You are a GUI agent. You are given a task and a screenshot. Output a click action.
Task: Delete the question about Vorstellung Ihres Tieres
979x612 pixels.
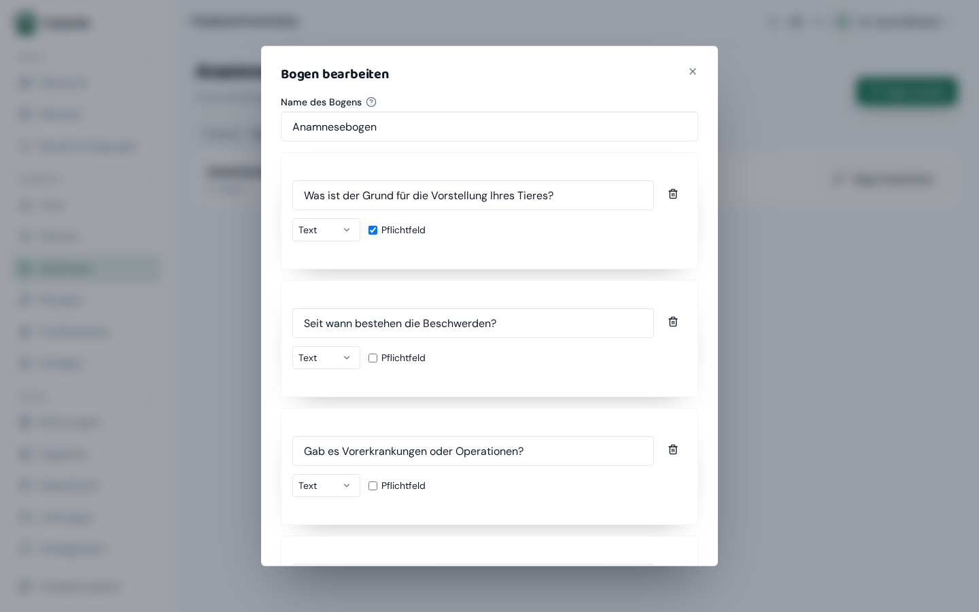pos(673,194)
